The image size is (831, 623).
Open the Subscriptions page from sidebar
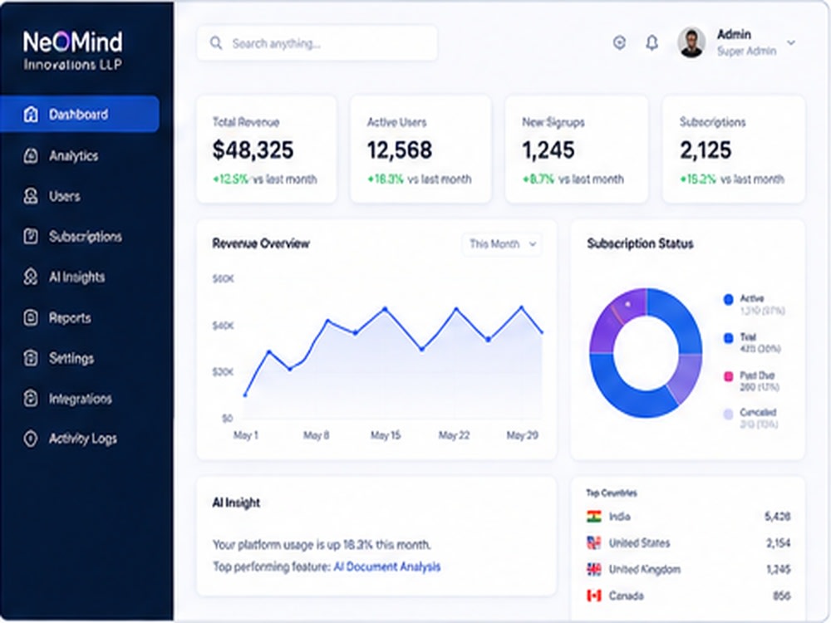coord(86,236)
